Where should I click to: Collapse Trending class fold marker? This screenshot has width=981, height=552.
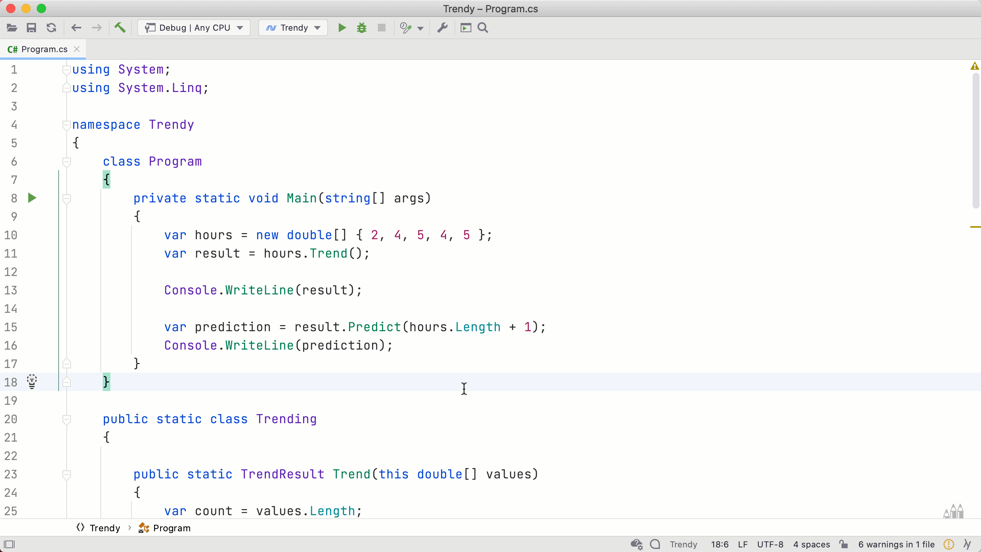tap(66, 419)
